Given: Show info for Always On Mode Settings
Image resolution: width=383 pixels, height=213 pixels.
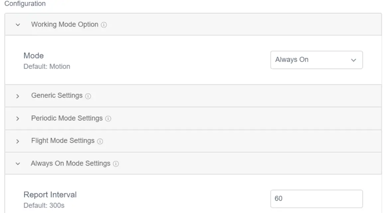Looking at the screenshot, I should point(116,164).
